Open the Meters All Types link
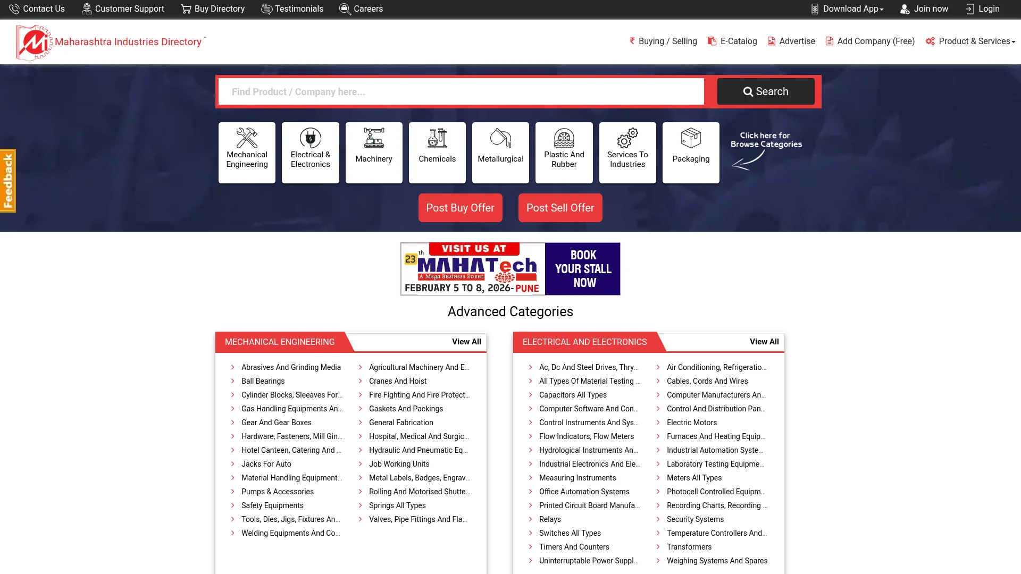Screen dimensions: 1021x574 tap(694, 478)
